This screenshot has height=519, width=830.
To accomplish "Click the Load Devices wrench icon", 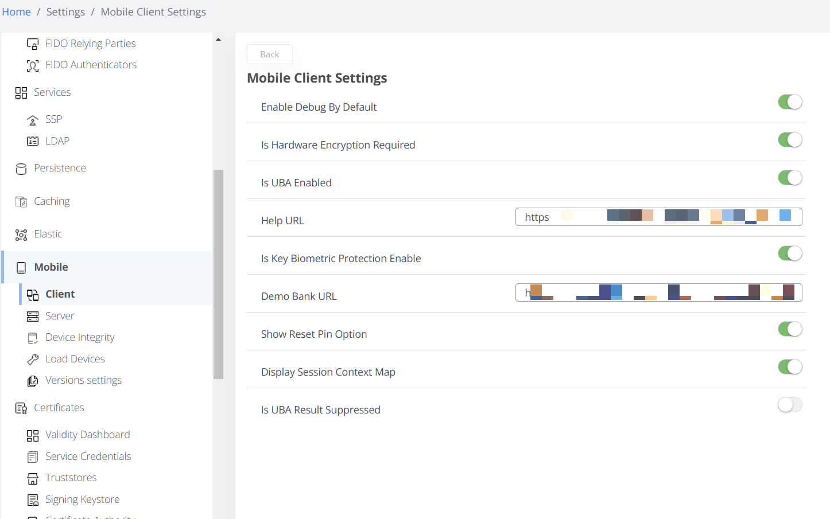I will coord(33,358).
